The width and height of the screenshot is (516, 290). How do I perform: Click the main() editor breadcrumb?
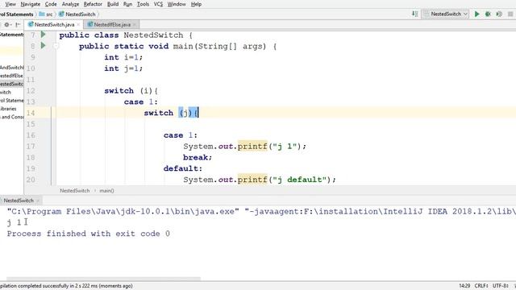click(x=106, y=191)
